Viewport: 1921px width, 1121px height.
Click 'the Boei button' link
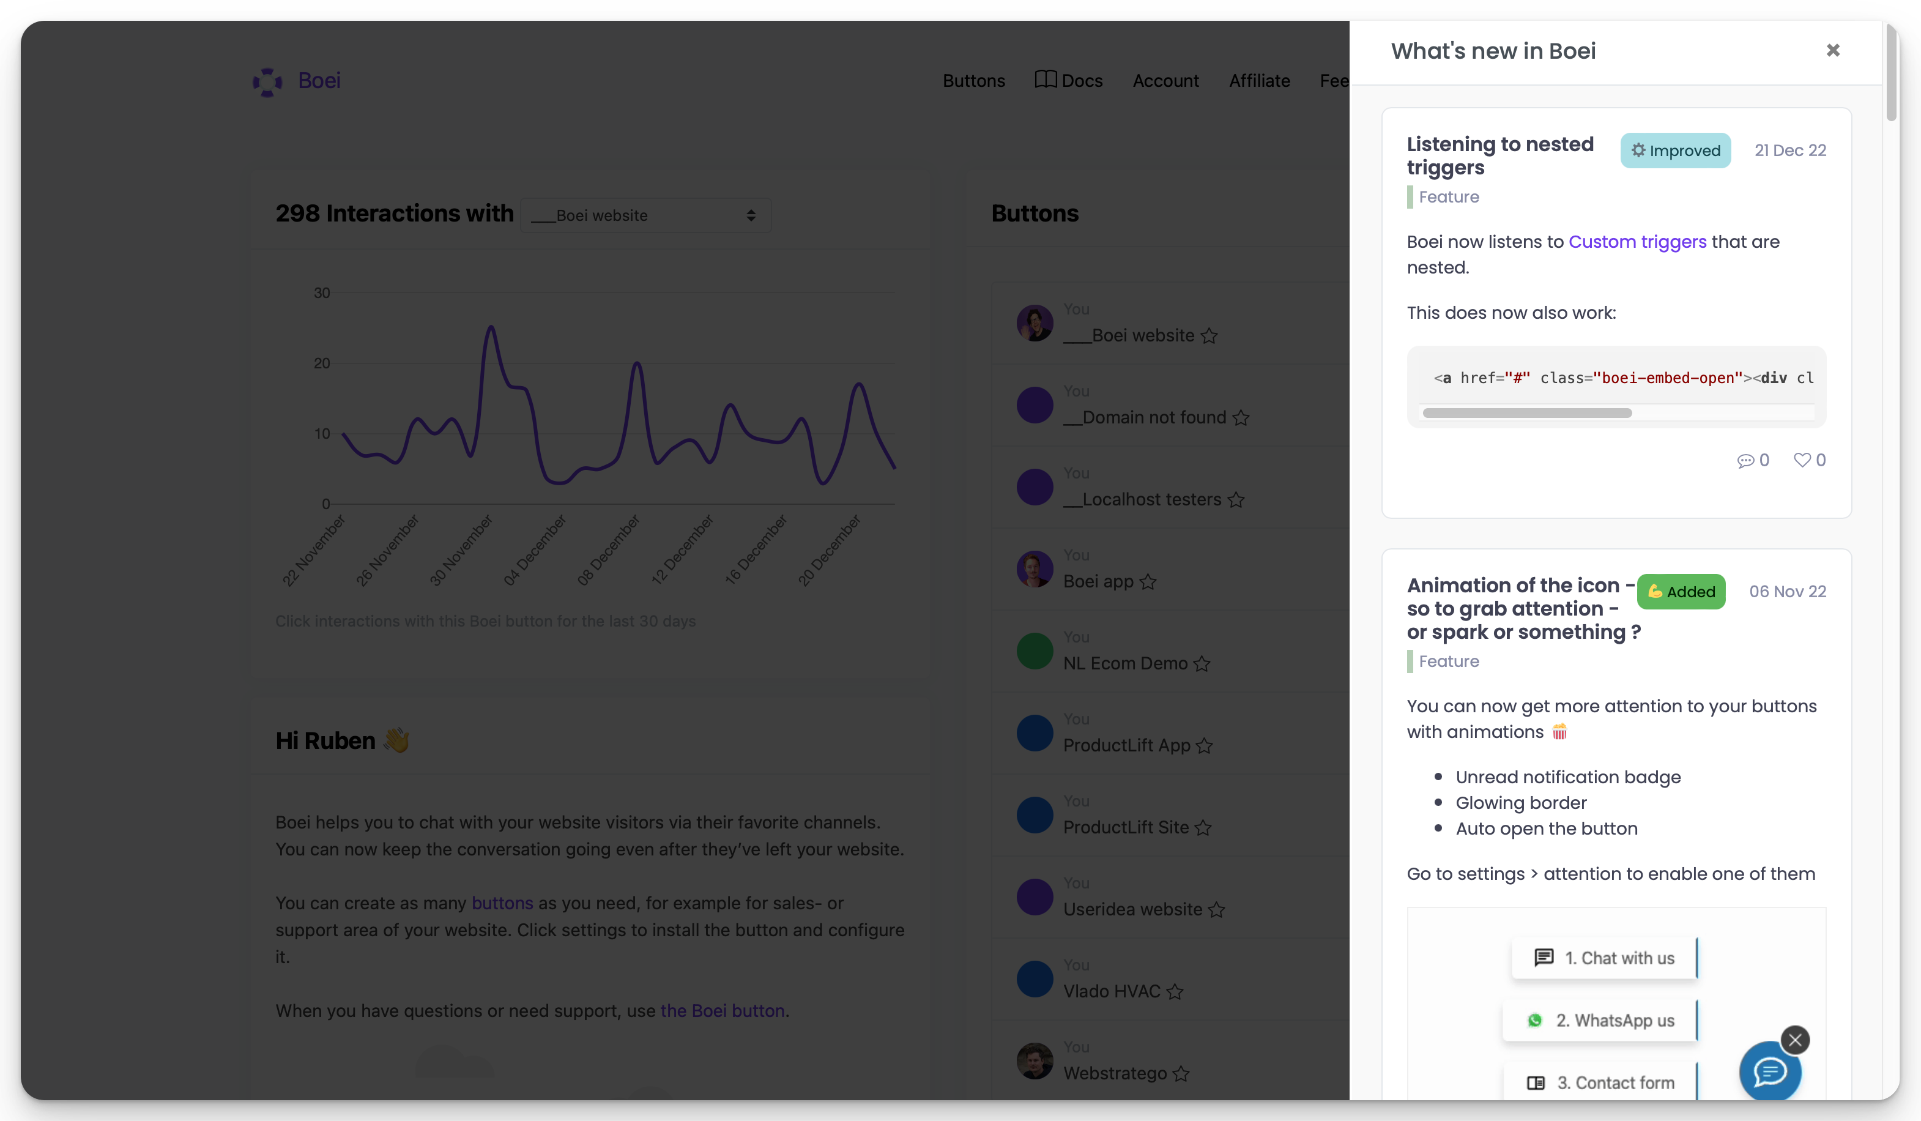pos(722,1010)
